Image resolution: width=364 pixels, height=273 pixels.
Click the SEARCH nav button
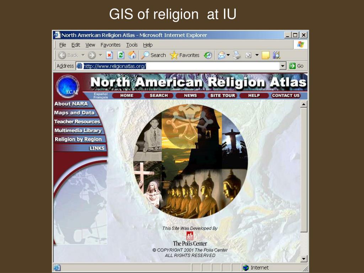[x=159, y=95]
